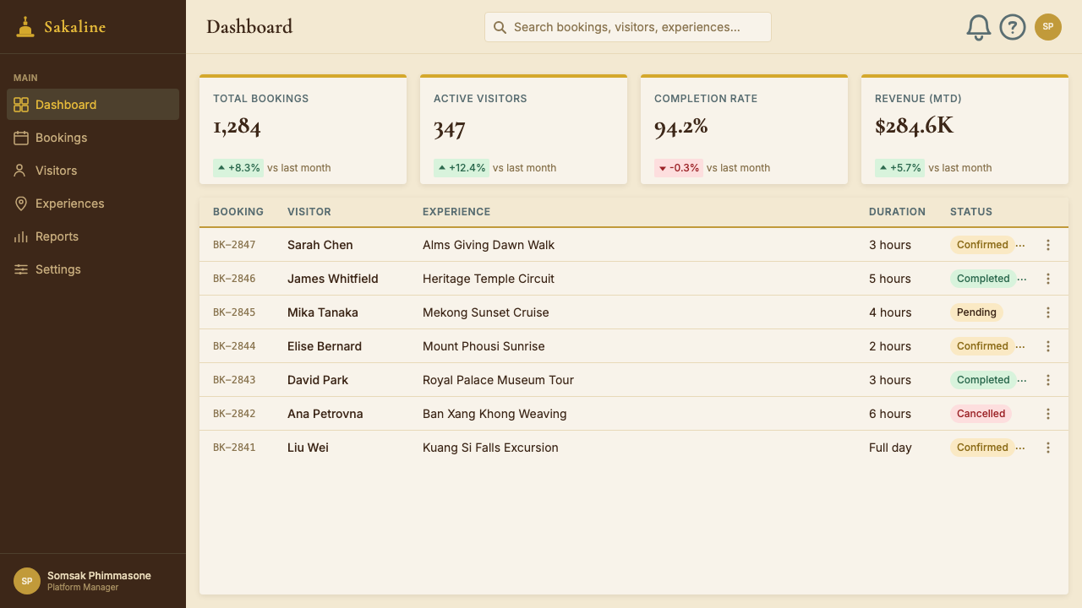Click the Settings sliders icon
This screenshot has height=608, width=1082.
pyautogui.click(x=21, y=269)
